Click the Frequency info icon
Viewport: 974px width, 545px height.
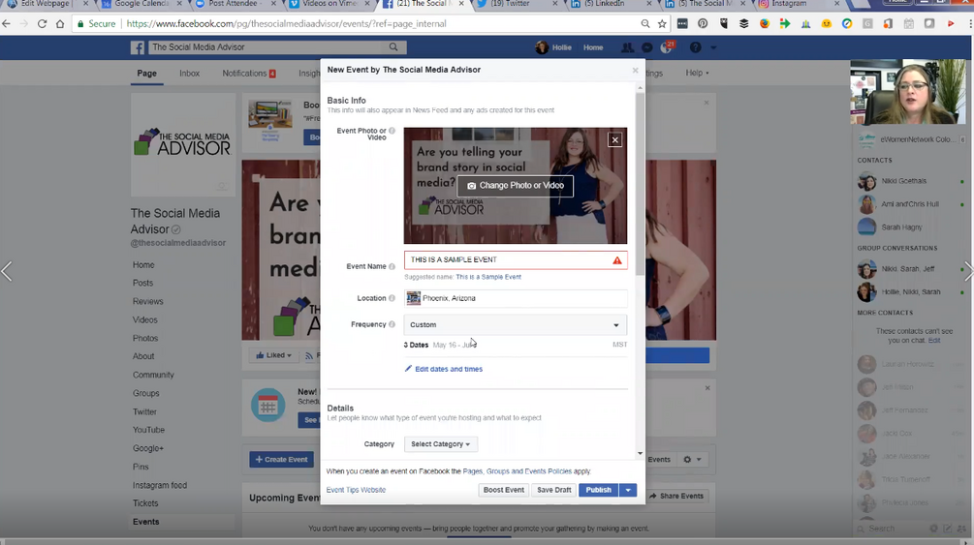click(x=392, y=324)
